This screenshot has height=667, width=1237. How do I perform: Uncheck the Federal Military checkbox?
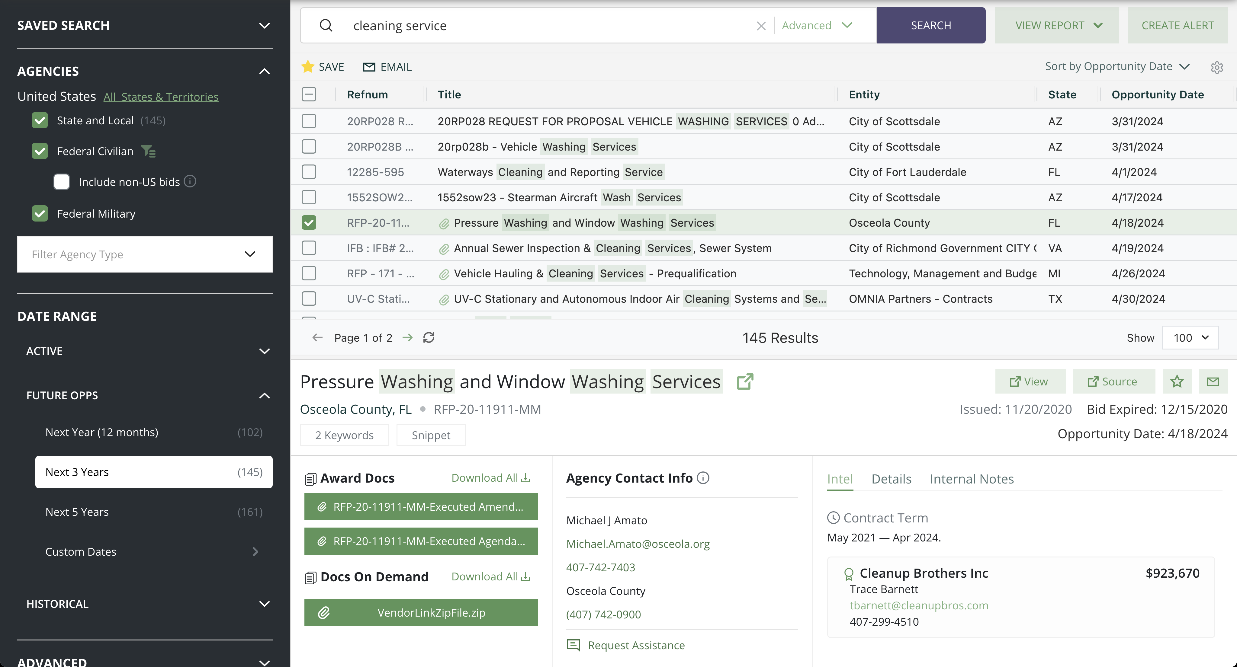coord(40,214)
